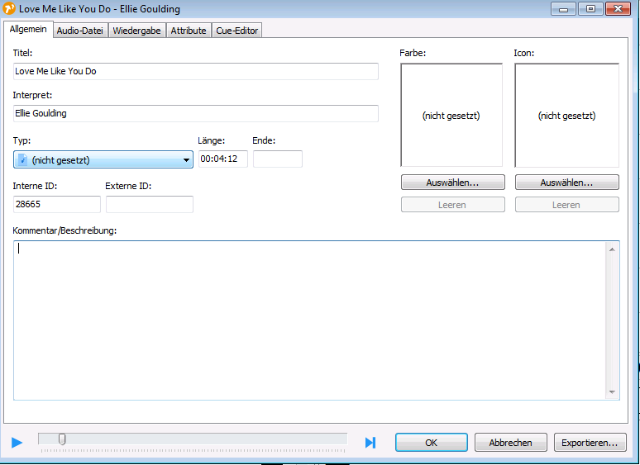
Task: Click the comment box scrollbar down arrow
Action: click(x=612, y=391)
